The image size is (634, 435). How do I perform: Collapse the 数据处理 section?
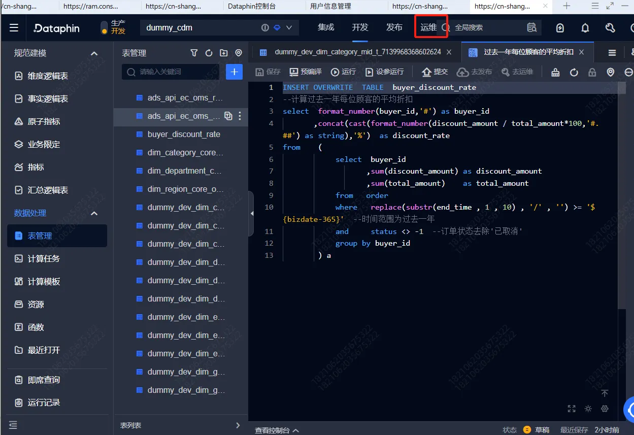coord(94,213)
